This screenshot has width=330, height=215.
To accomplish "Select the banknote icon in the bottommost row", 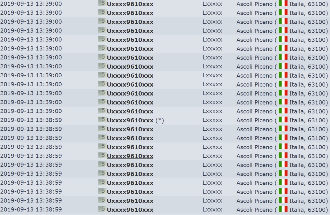I will [x=102, y=209].
